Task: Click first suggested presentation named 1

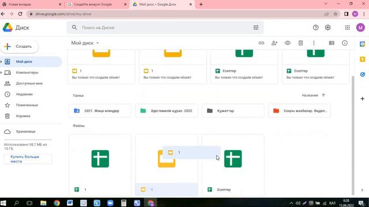Action: coord(101,67)
